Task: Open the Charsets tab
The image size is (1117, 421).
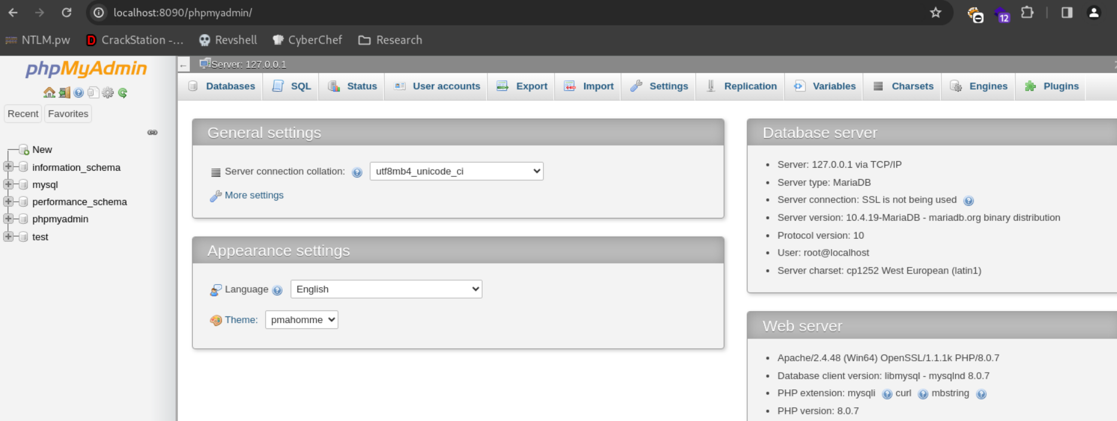Action: pos(903,86)
